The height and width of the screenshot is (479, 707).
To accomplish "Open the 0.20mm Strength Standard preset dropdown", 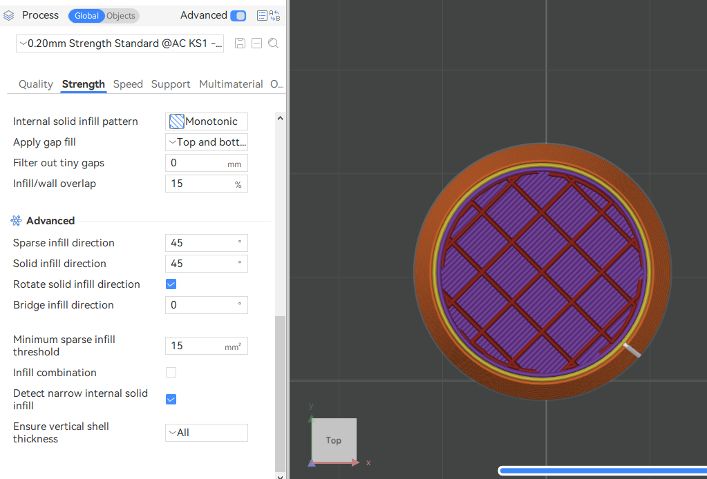I will (x=120, y=43).
